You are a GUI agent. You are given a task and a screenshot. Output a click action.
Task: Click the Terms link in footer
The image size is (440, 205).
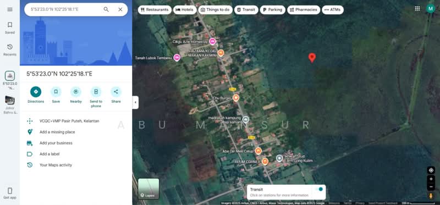tap(348, 203)
